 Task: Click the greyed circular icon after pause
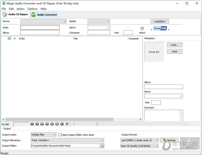pyautogui.click(x=67, y=124)
